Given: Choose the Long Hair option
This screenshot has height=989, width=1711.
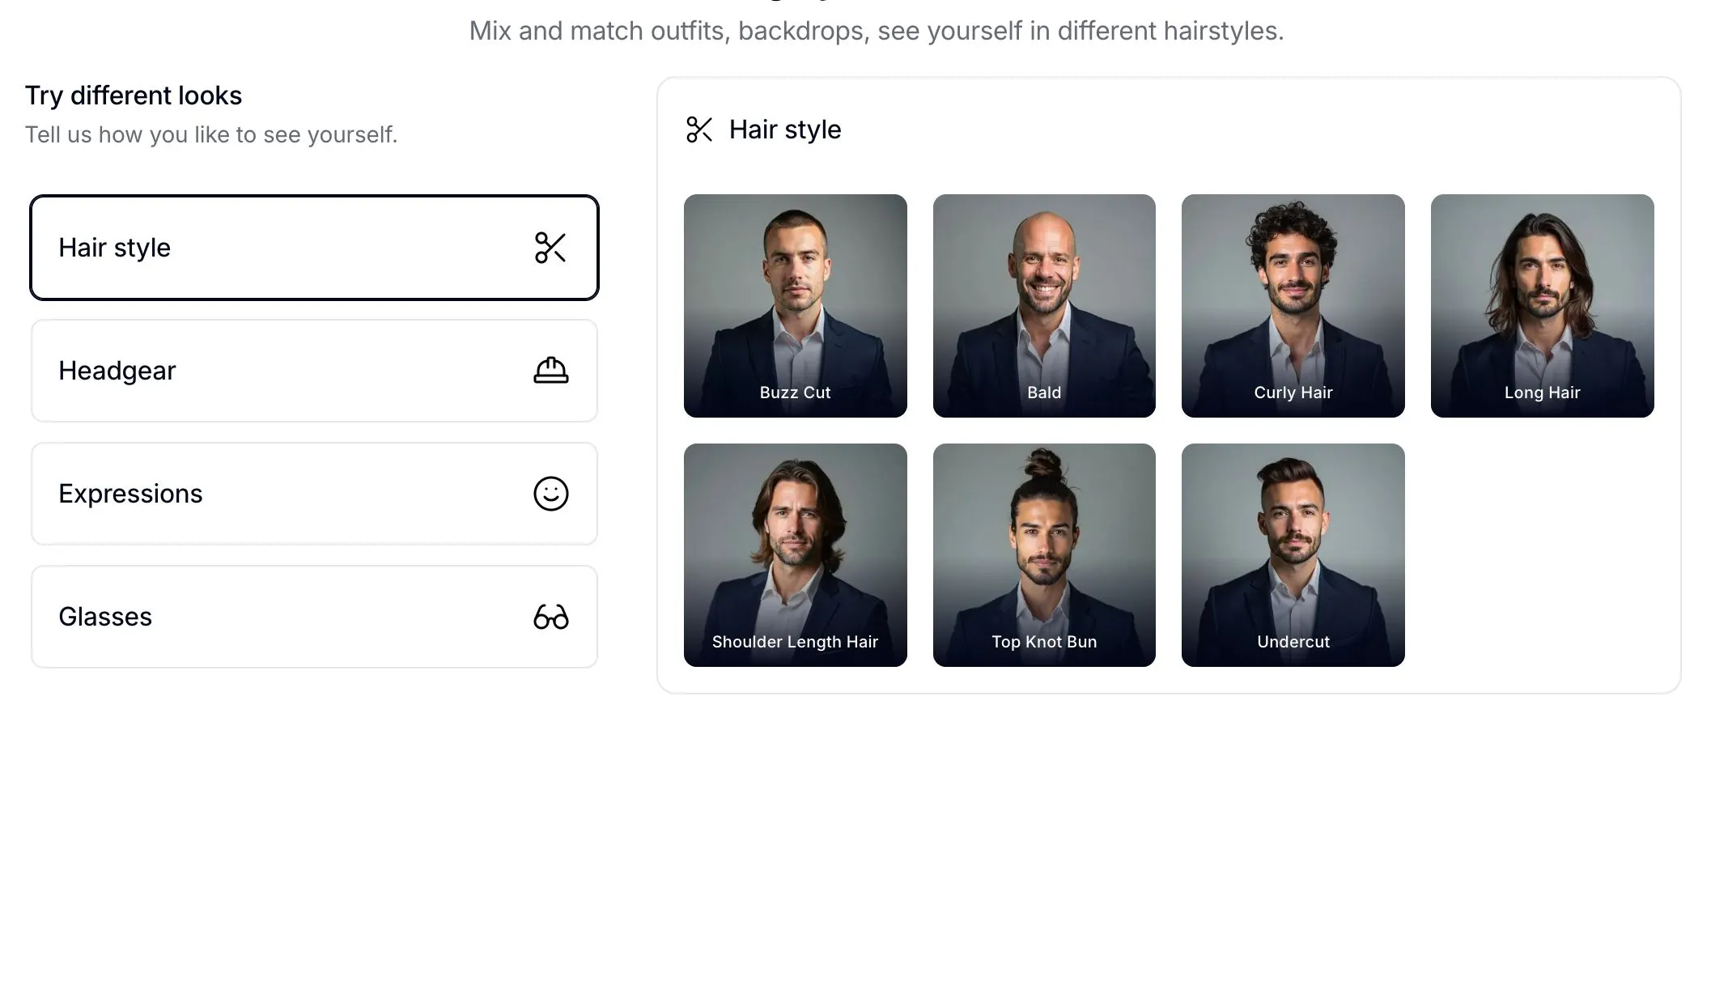Looking at the screenshot, I should click(x=1542, y=305).
